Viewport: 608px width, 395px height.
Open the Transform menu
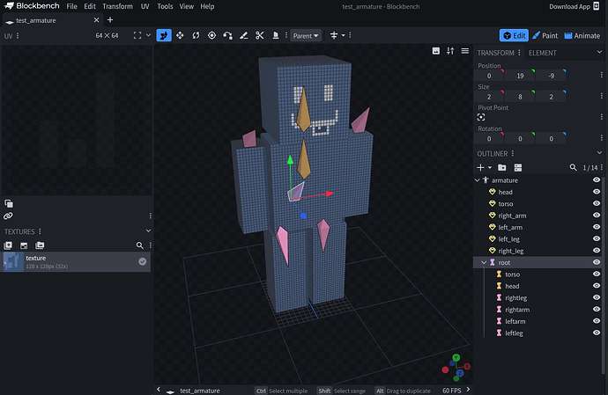click(x=117, y=6)
